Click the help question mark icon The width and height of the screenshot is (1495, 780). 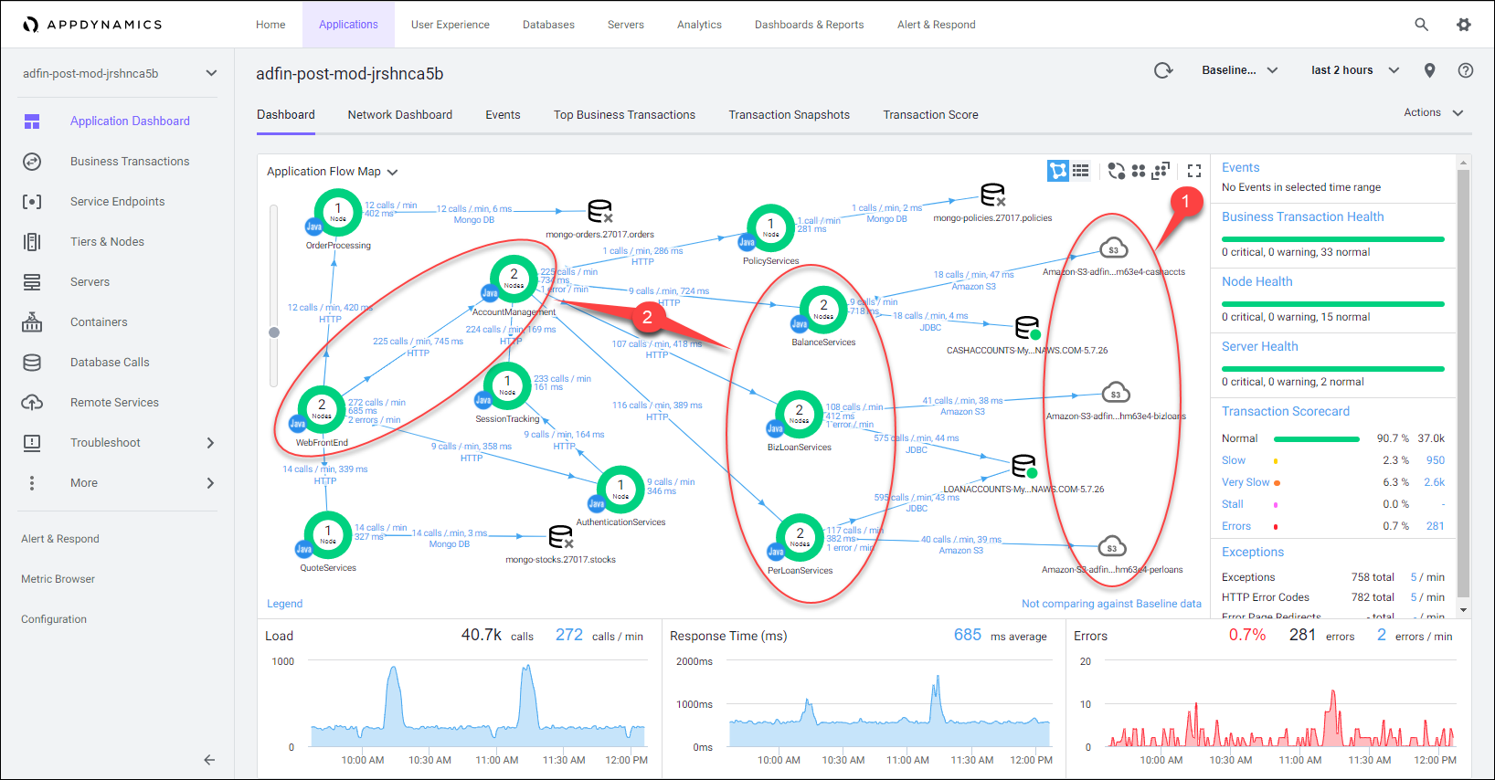[1465, 70]
